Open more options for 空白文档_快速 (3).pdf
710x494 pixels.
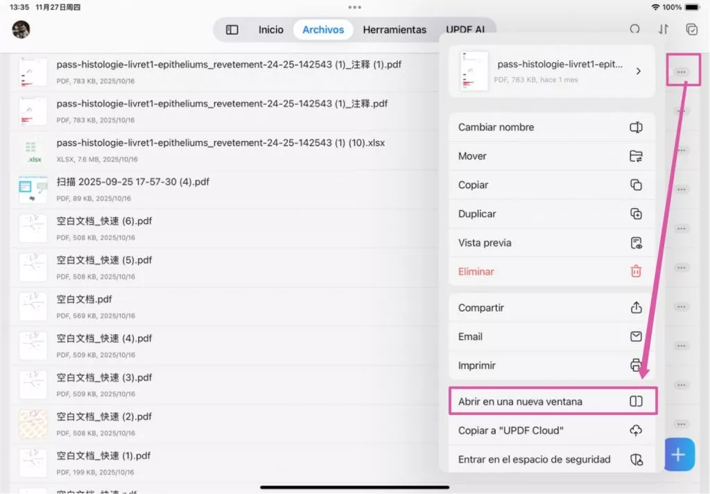click(x=682, y=385)
